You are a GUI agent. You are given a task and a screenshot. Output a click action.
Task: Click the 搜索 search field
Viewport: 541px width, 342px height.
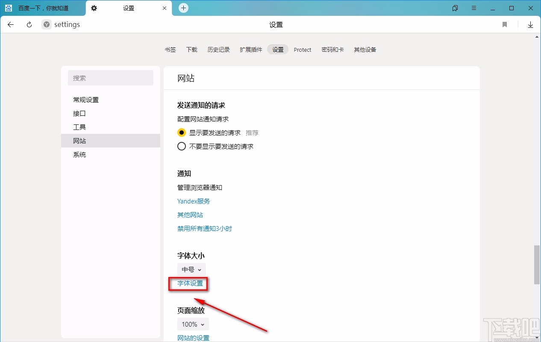[110, 78]
